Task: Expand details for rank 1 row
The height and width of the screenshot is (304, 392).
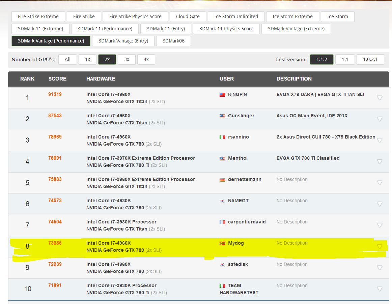Action: (380, 98)
